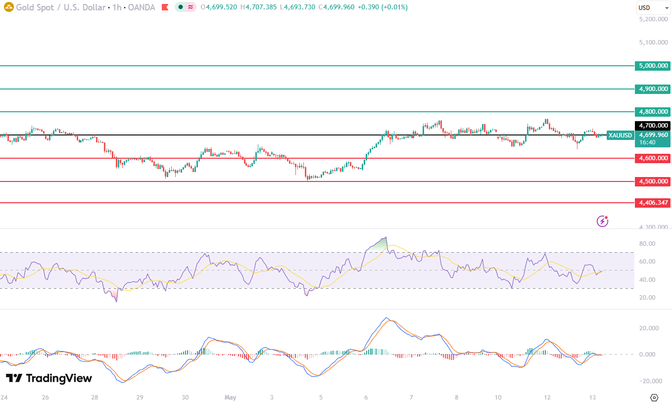Click date 6 on the time axis

(x=366, y=397)
